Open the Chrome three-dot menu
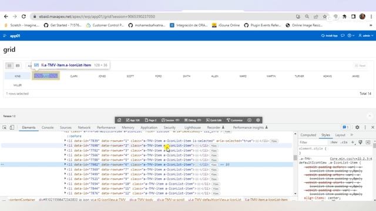Image resolution: width=376 pixels, height=211 pixels. (x=371, y=16)
